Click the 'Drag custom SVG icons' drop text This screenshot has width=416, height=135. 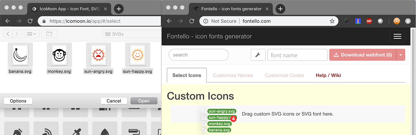[x=288, y=114]
